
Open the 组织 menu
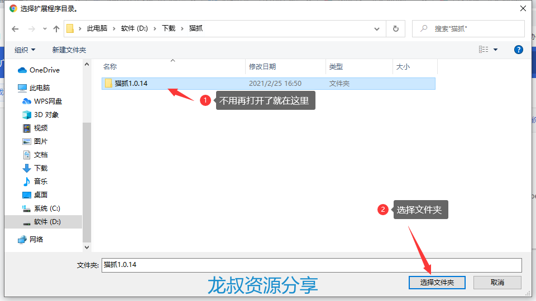click(25, 50)
